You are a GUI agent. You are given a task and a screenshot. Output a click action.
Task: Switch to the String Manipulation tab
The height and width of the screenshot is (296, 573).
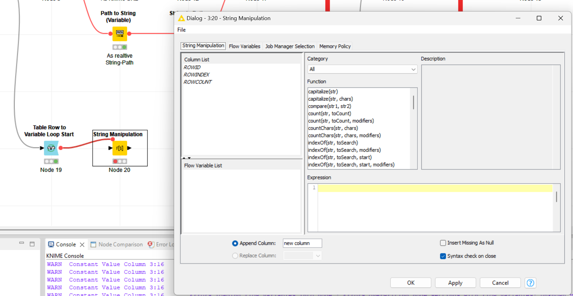203,46
